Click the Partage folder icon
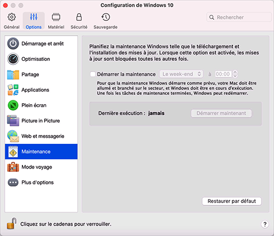274x236 pixels. click(x=13, y=75)
